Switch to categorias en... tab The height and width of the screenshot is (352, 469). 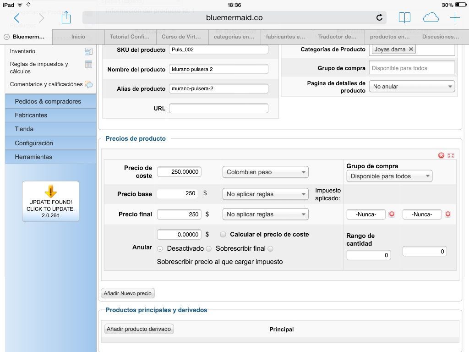click(x=234, y=37)
